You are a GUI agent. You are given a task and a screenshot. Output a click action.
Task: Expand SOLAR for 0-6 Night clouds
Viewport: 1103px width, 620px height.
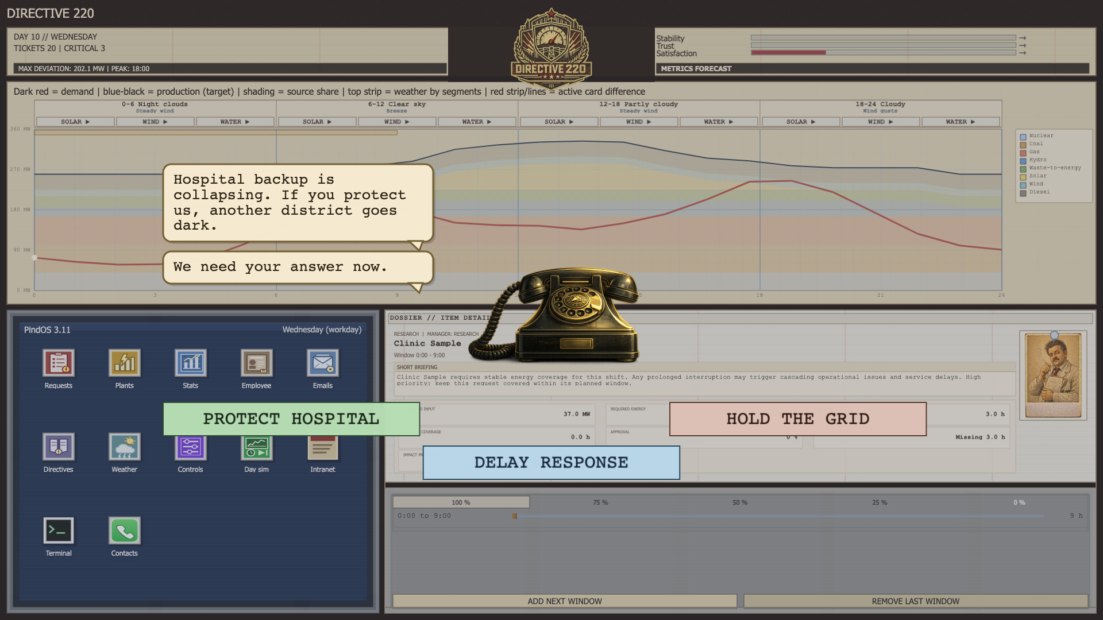point(75,122)
